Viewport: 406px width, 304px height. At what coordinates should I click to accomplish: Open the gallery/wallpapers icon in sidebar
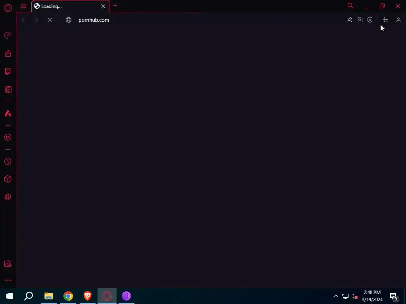pos(8,264)
